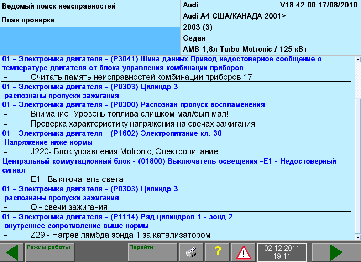
Task: Open the Перейти menu
Action: [x=153, y=252]
